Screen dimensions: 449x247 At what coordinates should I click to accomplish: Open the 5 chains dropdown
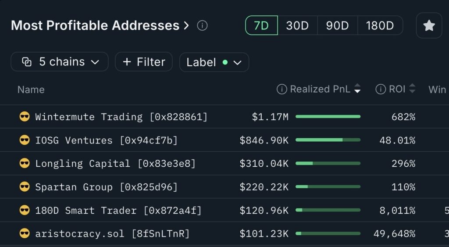(x=60, y=62)
